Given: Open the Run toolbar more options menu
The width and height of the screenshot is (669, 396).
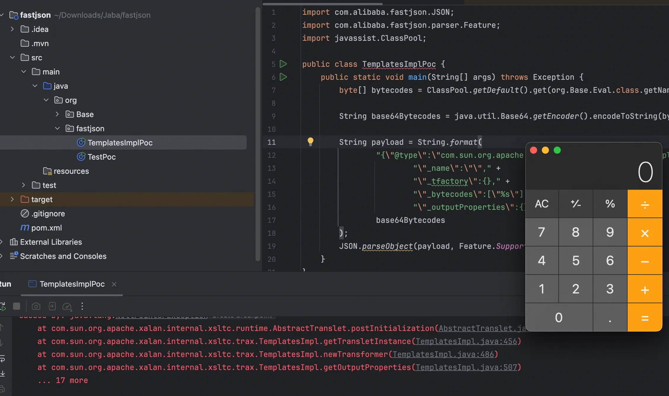Looking at the screenshot, I should pos(82,306).
